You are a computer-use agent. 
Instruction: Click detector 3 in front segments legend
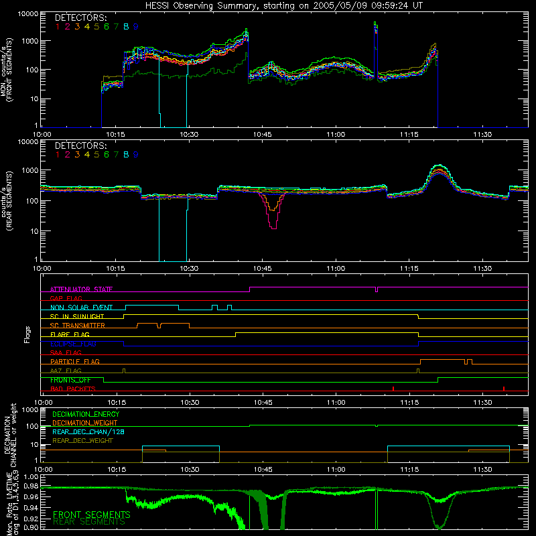coord(77,27)
